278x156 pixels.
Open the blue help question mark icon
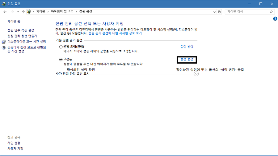pos(275,19)
